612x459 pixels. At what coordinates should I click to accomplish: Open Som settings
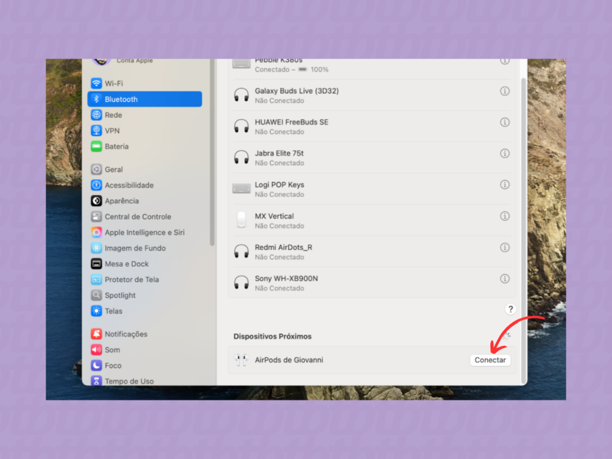tap(113, 349)
